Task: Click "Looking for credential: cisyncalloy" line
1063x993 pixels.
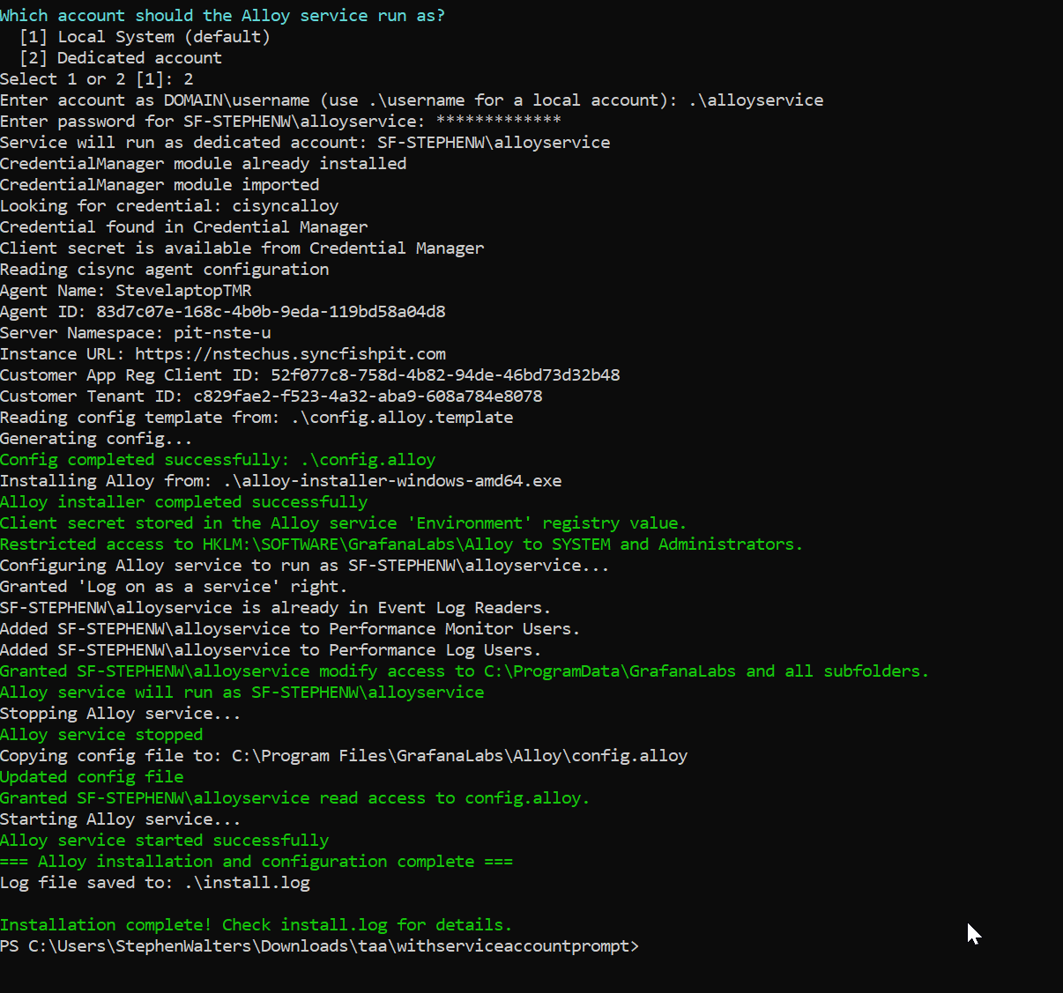Action: point(169,206)
